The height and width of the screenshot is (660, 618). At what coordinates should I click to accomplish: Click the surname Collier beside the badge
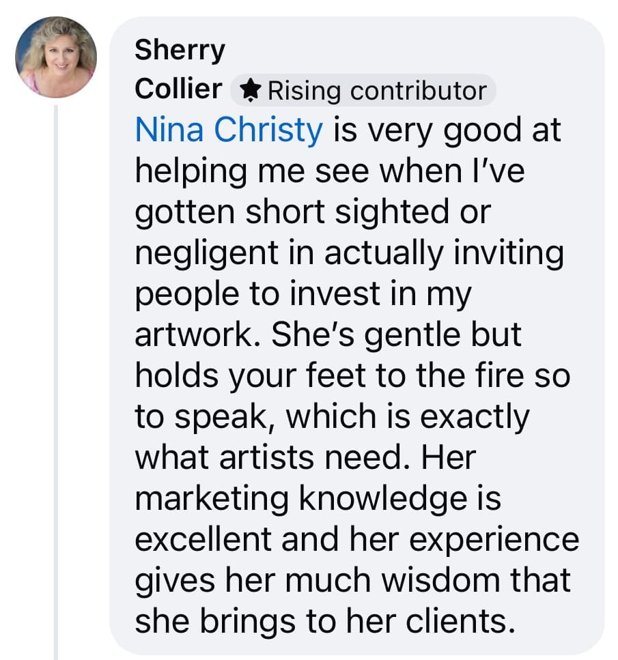coord(178,89)
